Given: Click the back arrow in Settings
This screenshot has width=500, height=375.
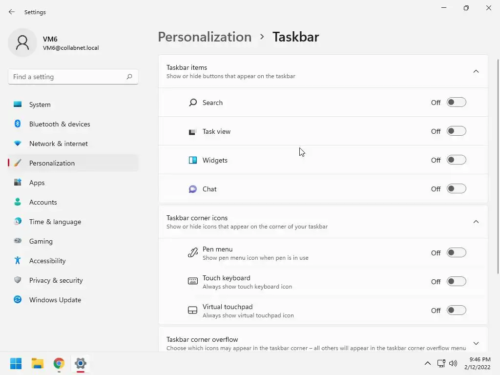Looking at the screenshot, I should click(x=12, y=12).
